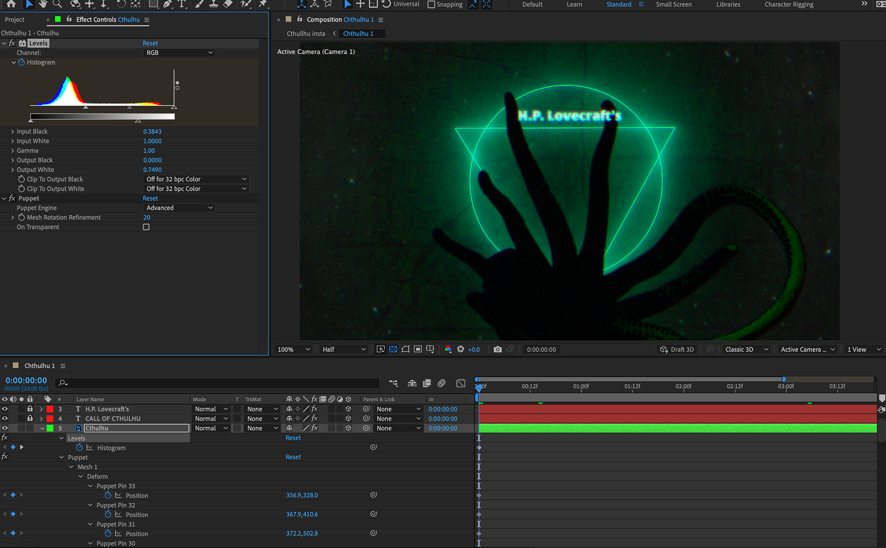886x548 pixels.
Task: Collapse the Puppet Pin 33 group
Action: (x=90, y=486)
